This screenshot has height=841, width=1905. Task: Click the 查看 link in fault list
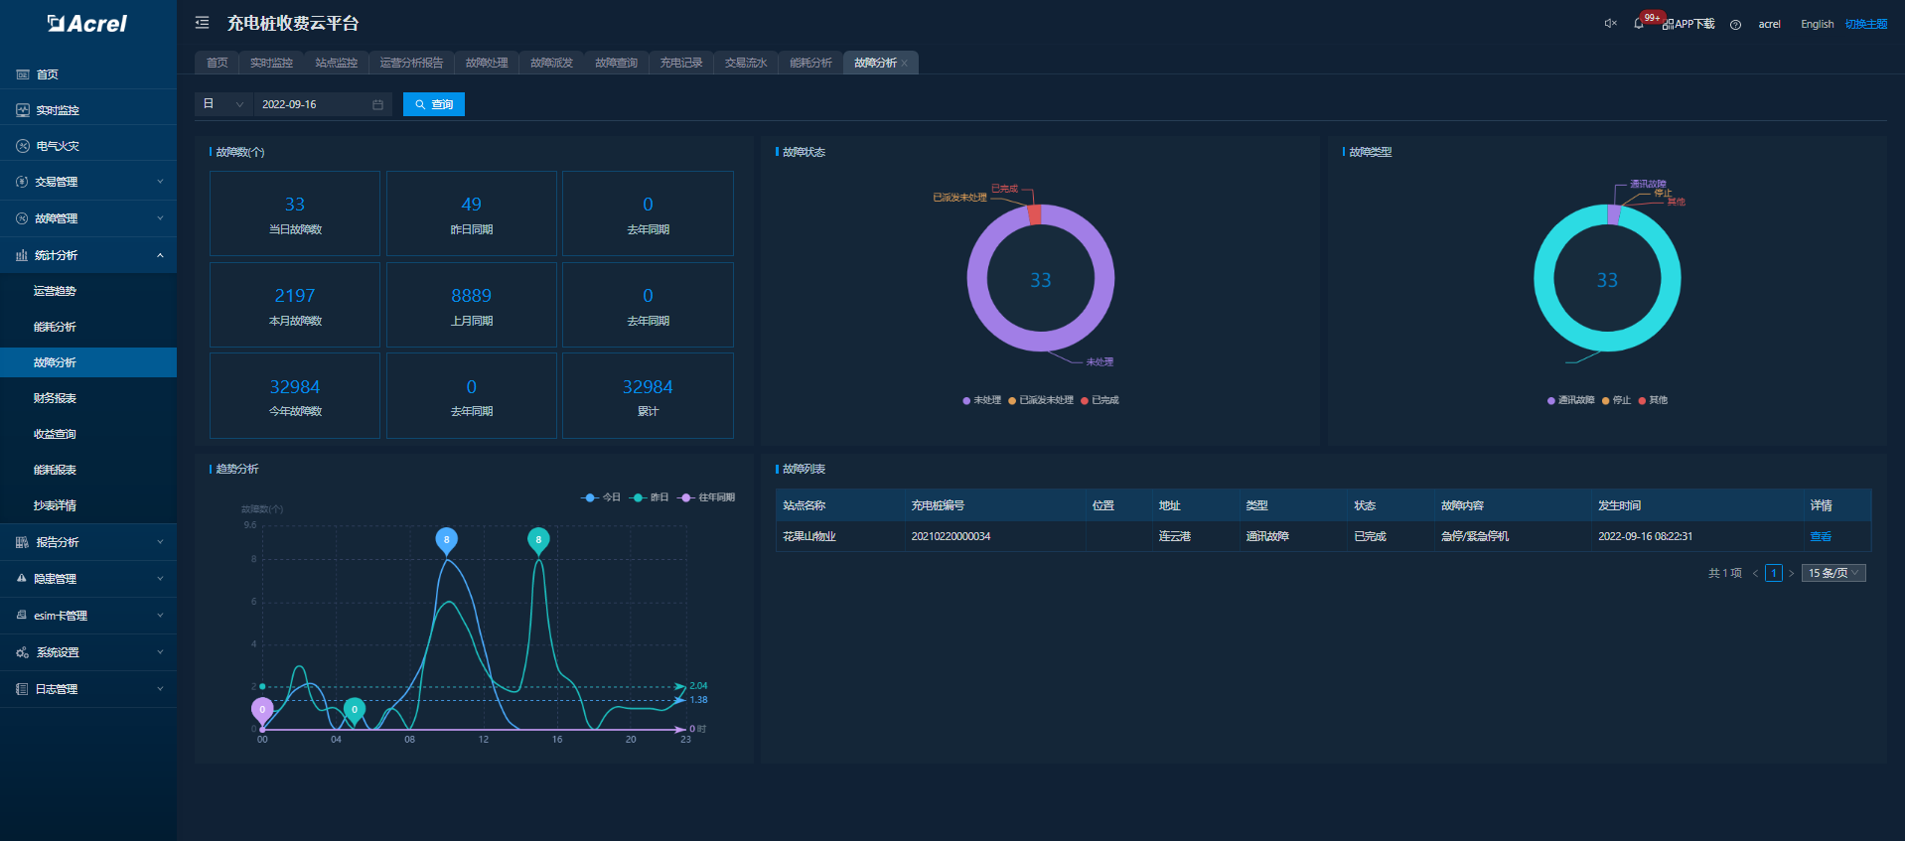pyautogui.click(x=1820, y=536)
